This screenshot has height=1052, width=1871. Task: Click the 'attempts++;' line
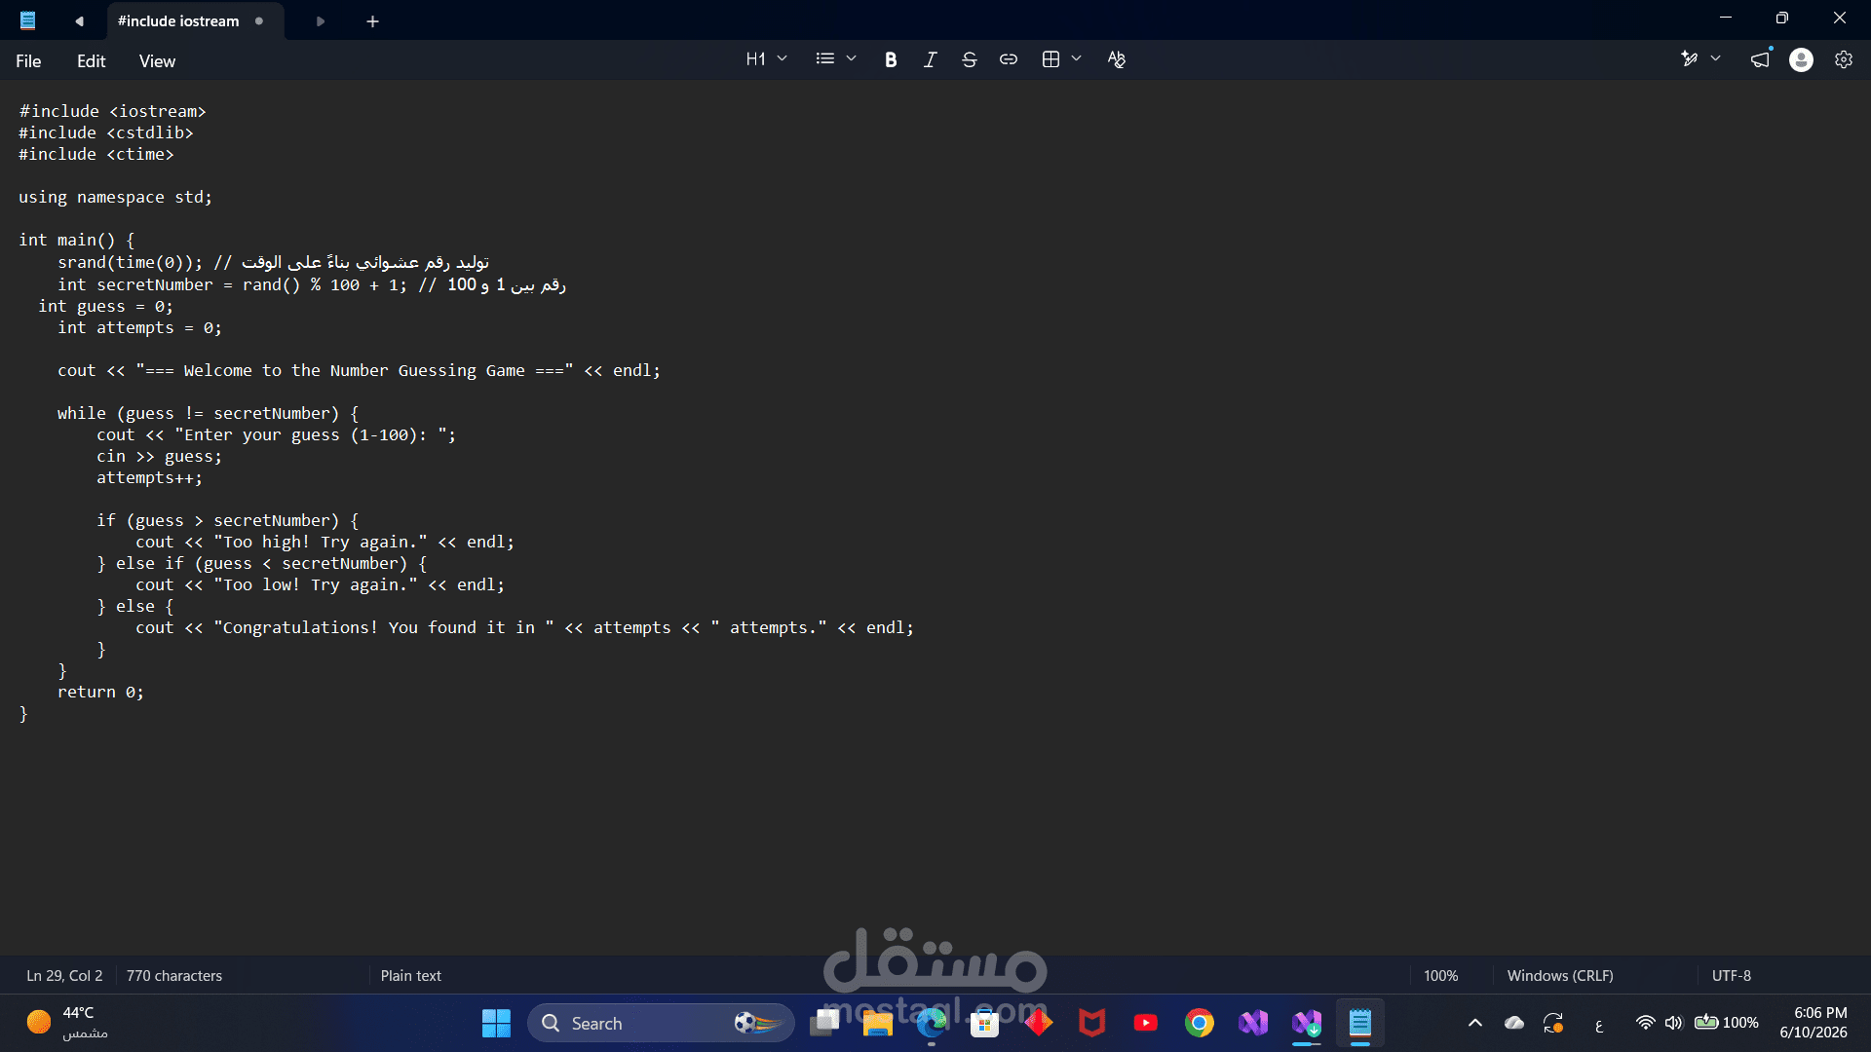149,478
